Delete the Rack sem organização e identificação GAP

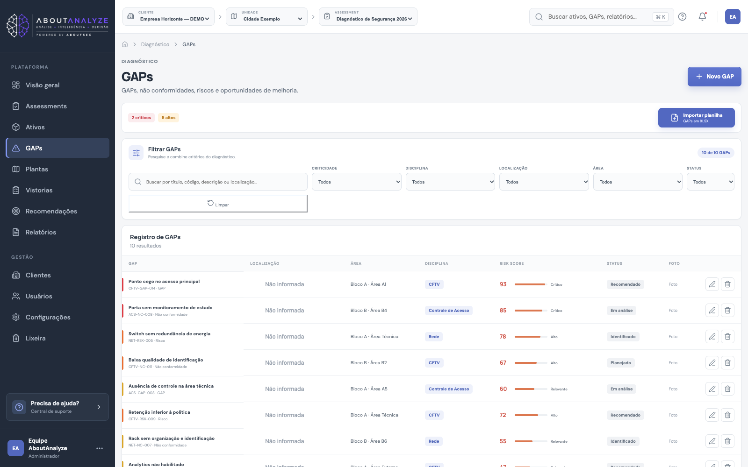click(x=728, y=441)
